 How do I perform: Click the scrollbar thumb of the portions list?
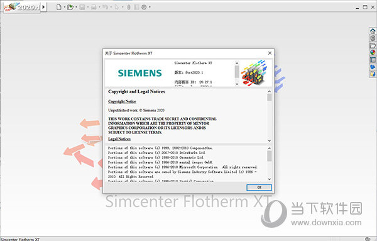(270, 156)
